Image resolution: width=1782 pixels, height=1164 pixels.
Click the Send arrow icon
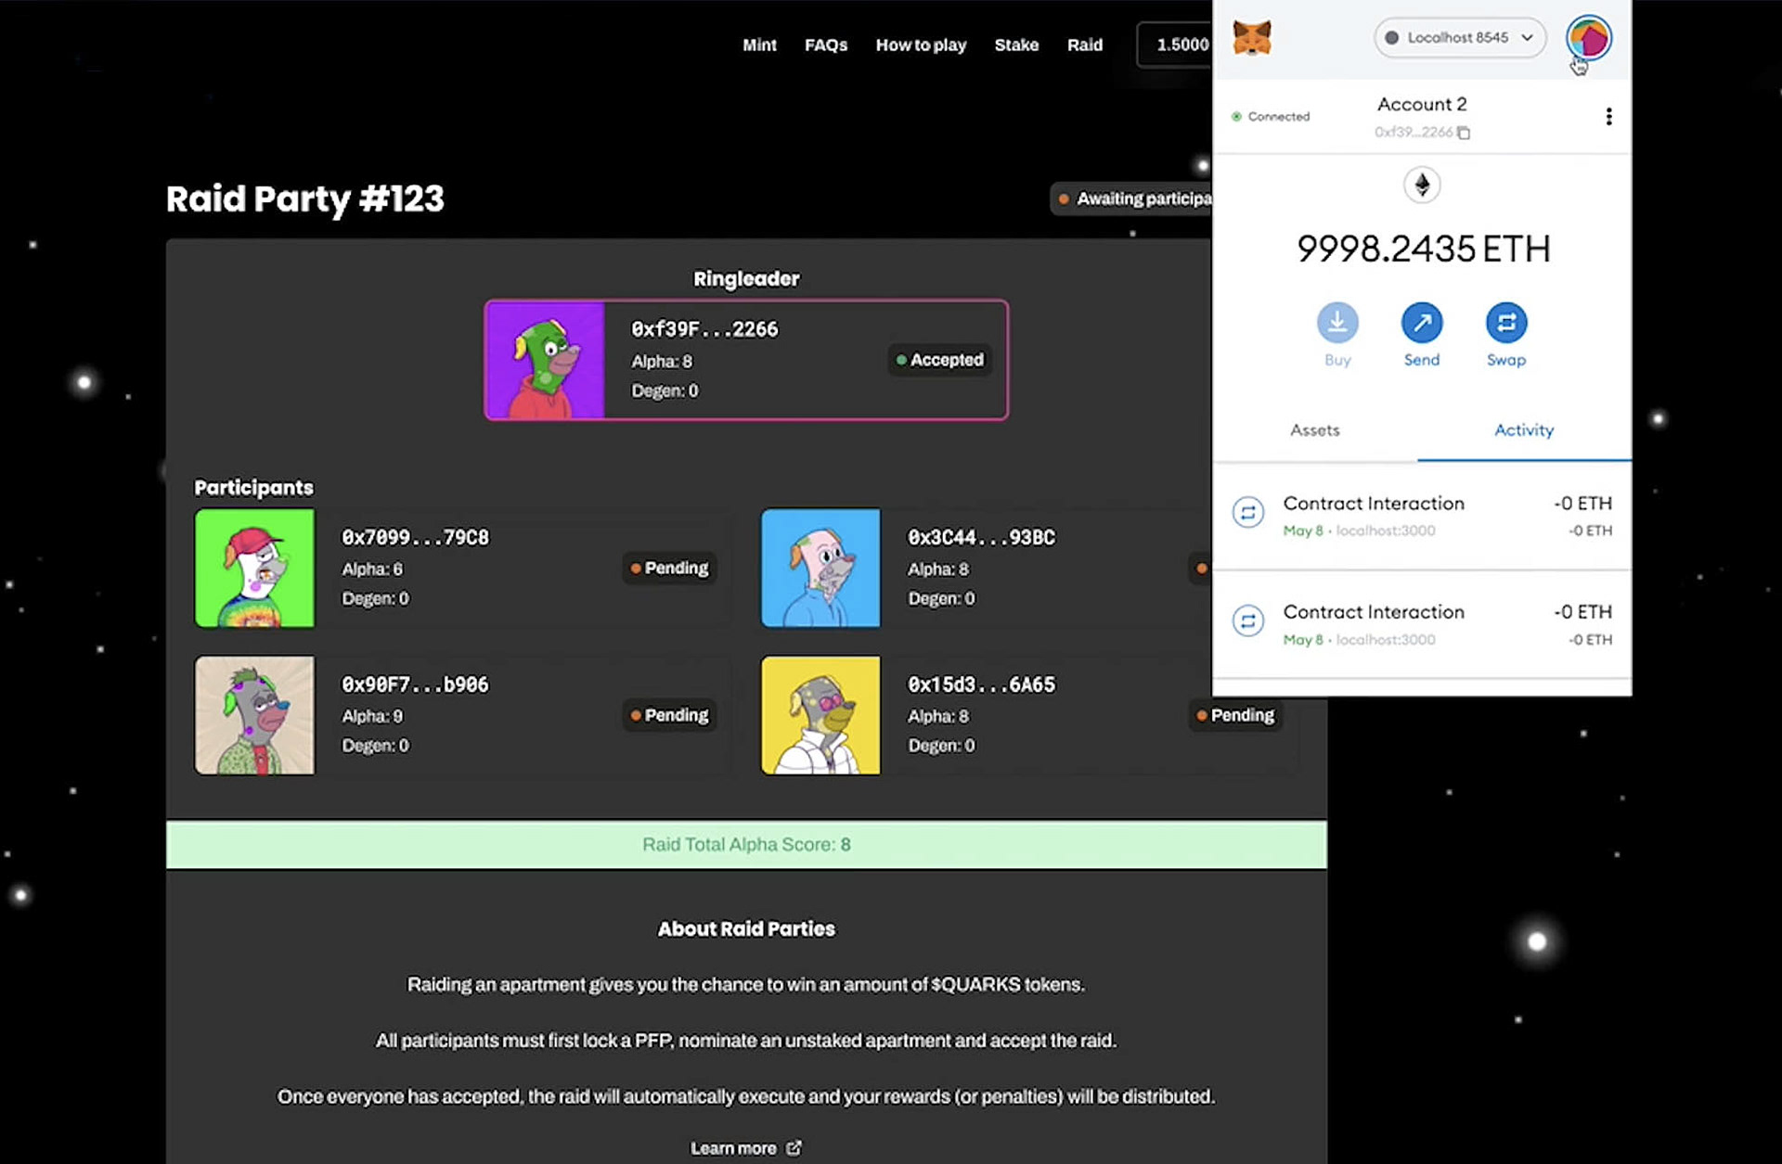[1421, 323]
